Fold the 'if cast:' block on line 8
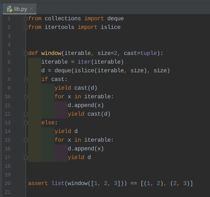The width and height of the screenshot is (210, 197). click(26, 79)
